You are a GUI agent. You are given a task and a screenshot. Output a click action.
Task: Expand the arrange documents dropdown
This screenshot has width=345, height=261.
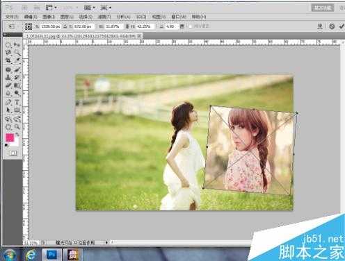point(90,8)
